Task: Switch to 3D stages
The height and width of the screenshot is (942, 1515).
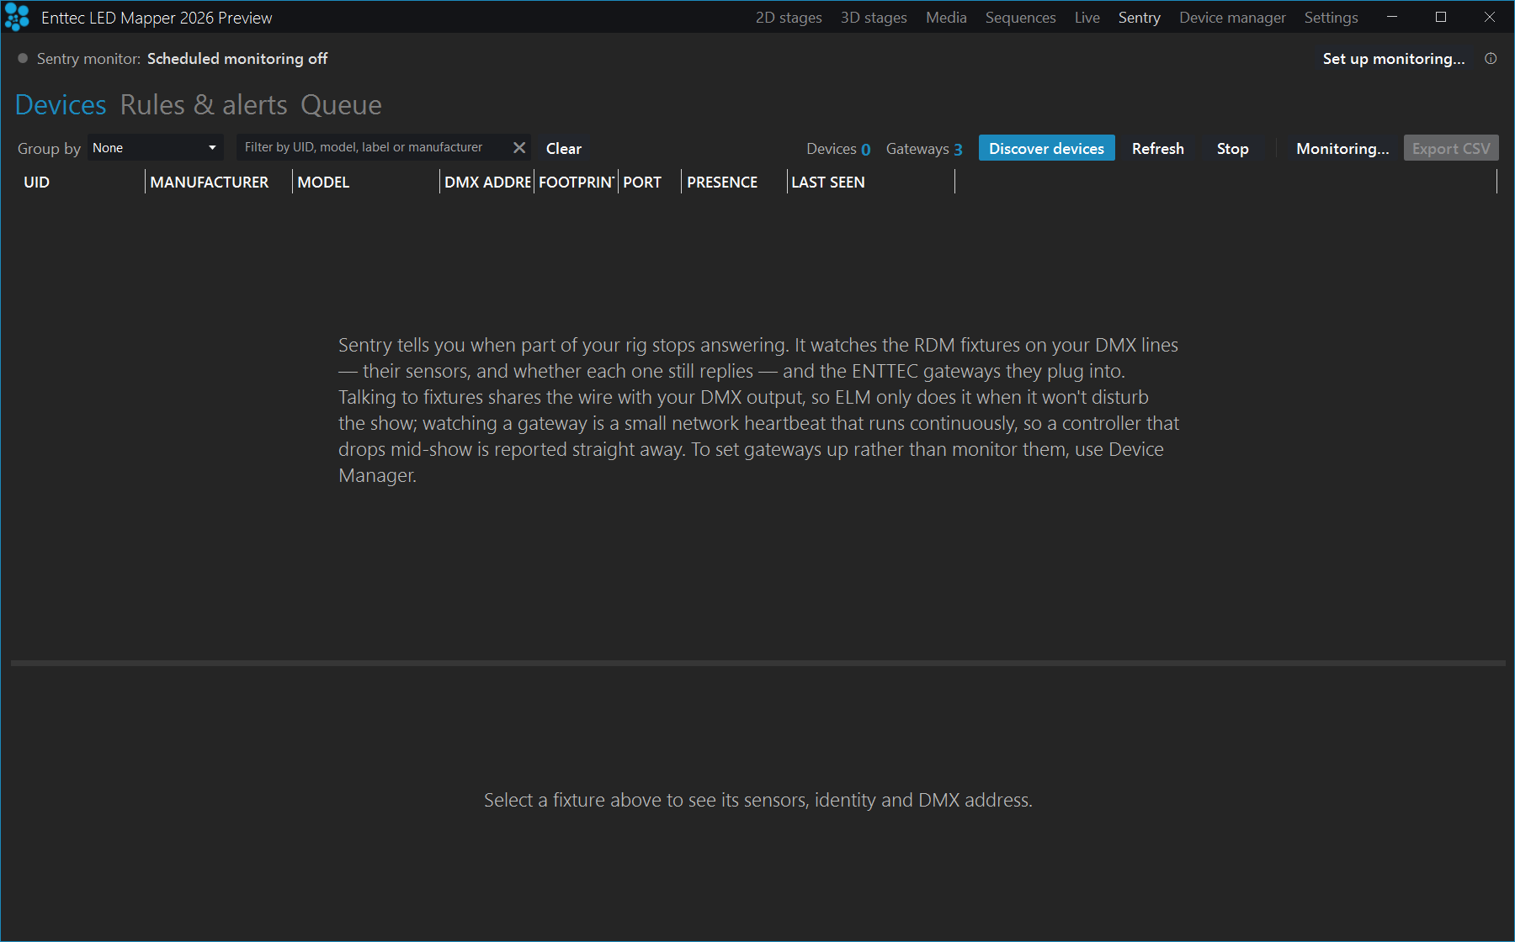Action: (x=874, y=18)
